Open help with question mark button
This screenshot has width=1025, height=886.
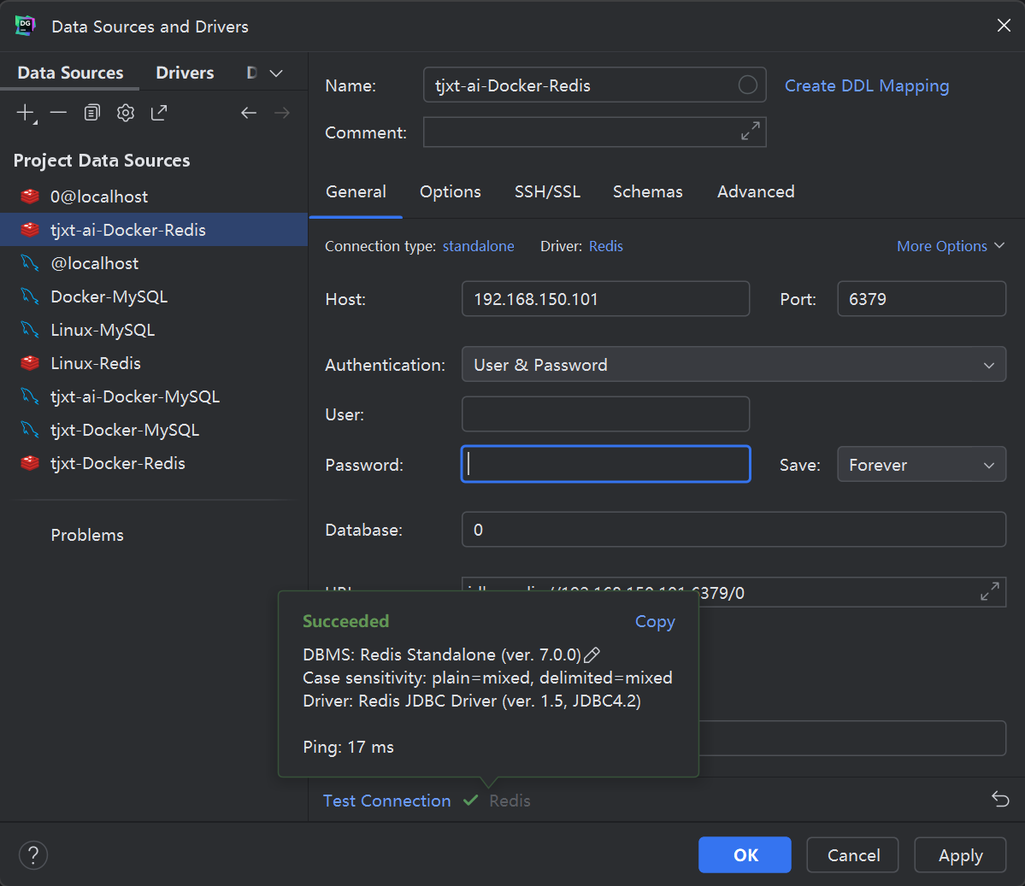(33, 854)
